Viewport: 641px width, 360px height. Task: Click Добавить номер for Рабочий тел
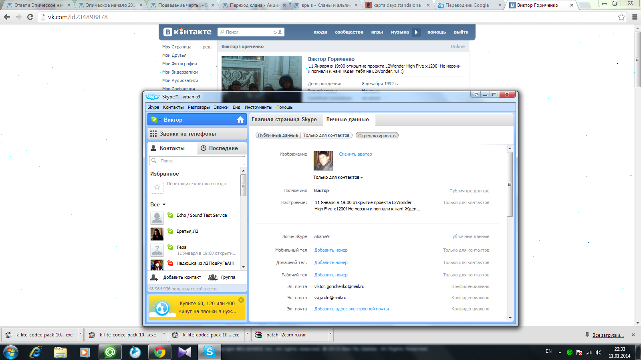coord(331,275)
